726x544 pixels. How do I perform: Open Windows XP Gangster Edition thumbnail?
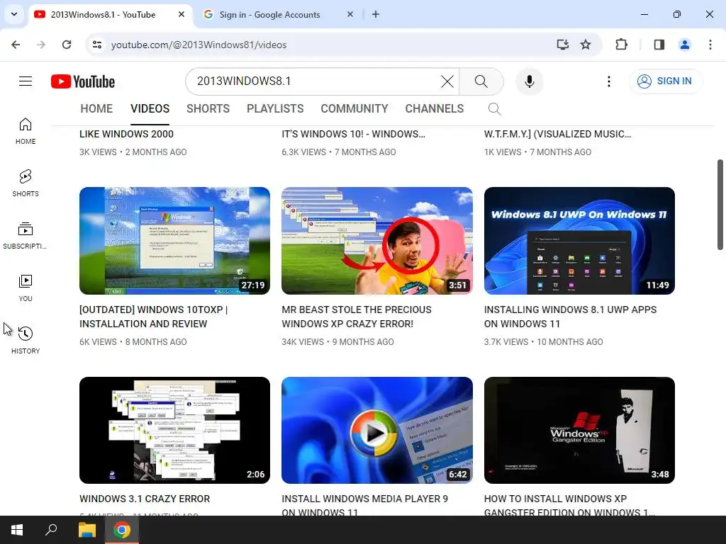tap(579, 430)
